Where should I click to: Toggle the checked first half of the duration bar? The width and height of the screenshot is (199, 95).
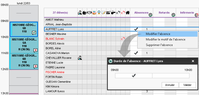134,76
